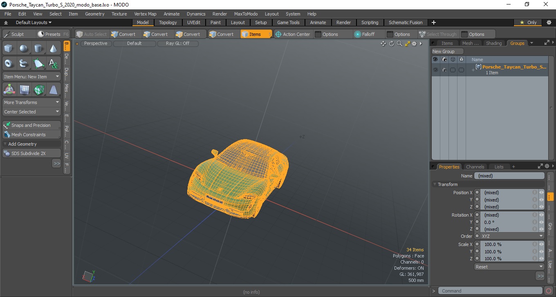556x297 pixels.
Task: Add new properties tab with plus
Action: [x=513, y=166]
